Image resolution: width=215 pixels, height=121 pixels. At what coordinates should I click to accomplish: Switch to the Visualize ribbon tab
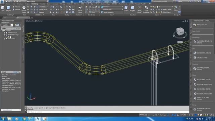(42, 4)
